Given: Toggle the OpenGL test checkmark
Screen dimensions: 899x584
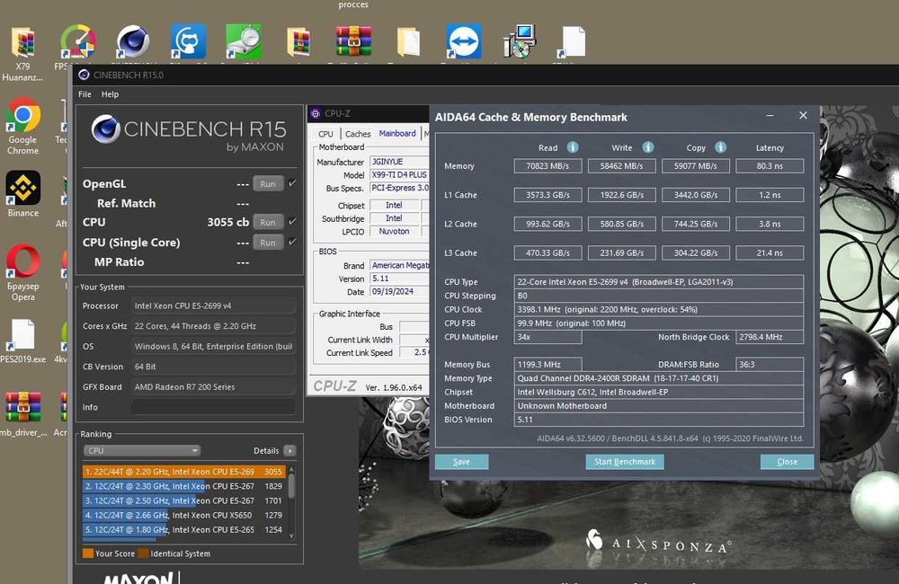Looking at the screenshot, I should [x=292, y=183].
